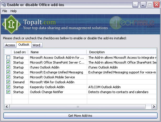Switch to the Word tab
The width and height of the screenshot is (161, 122).
click(36, 45)
